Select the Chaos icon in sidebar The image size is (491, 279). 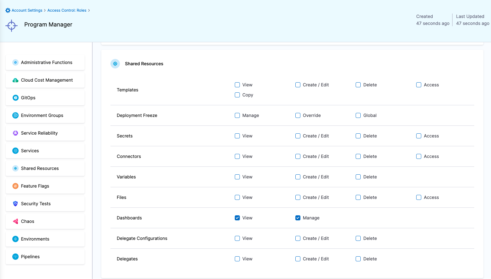[15, 221]
